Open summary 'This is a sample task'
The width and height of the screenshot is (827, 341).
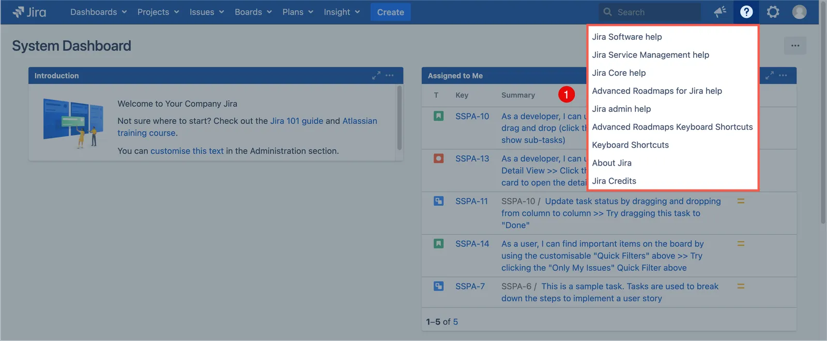(x=610, y=292)
